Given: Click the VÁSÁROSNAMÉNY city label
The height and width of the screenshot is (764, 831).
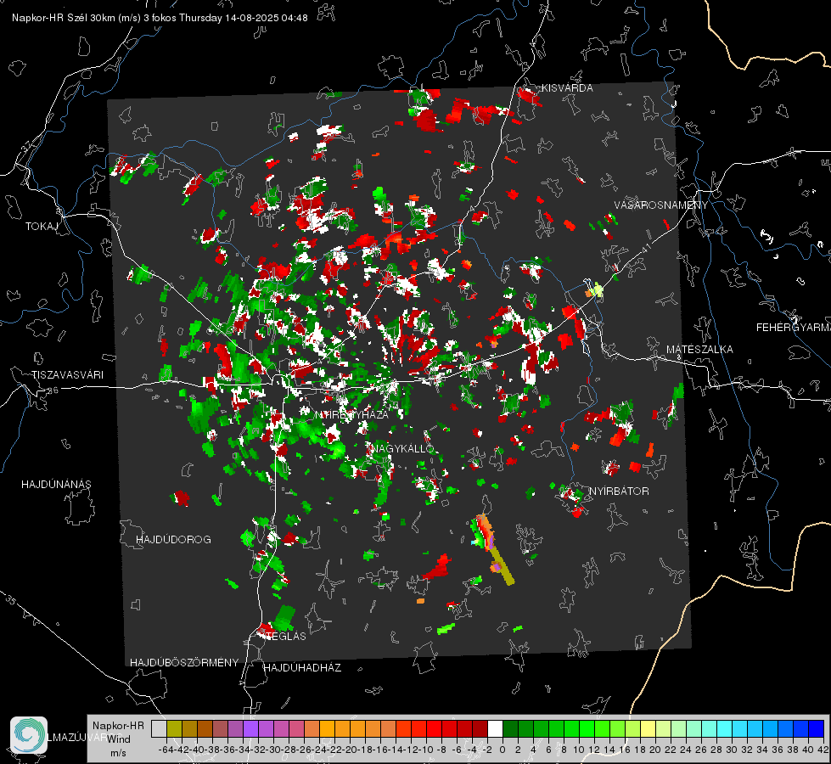Looking at the screenshot, I should pyautogui.click(x=660, y=205).
